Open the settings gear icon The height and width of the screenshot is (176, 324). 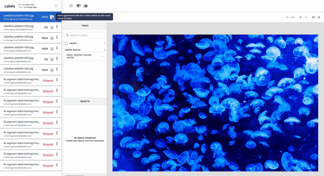[x=319, y=17]
